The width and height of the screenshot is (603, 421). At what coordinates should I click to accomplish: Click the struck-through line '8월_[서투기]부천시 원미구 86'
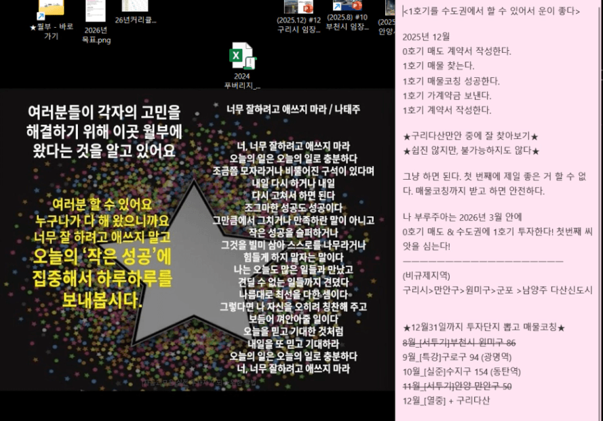click(459, 342)
